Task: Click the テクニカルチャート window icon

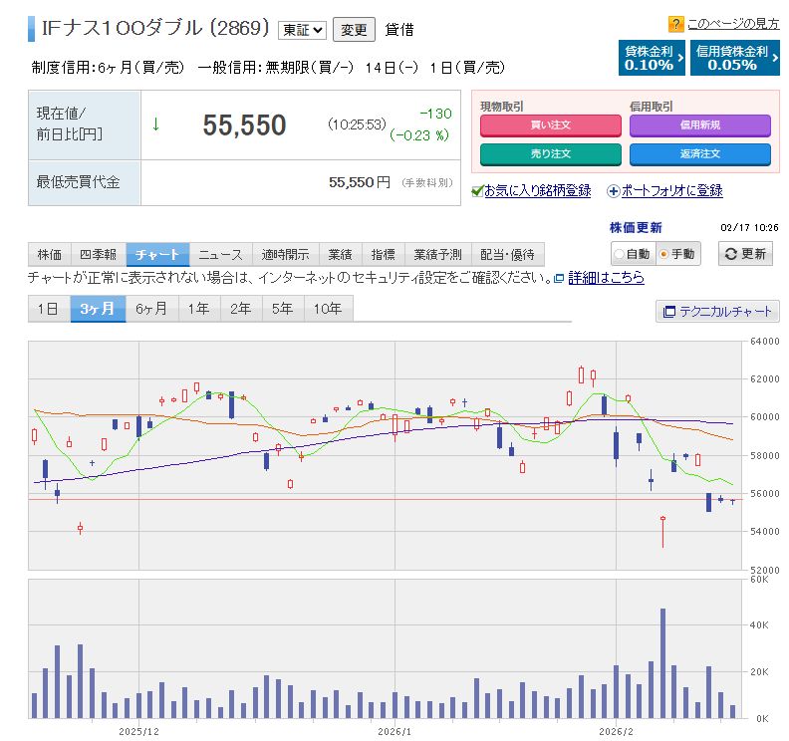Action: [x=668, y=312]
